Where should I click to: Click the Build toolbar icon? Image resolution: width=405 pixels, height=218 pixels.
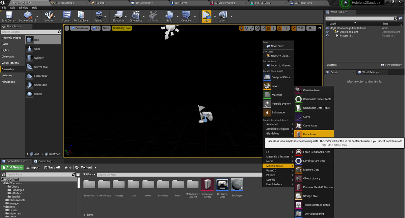pos(169,16)
